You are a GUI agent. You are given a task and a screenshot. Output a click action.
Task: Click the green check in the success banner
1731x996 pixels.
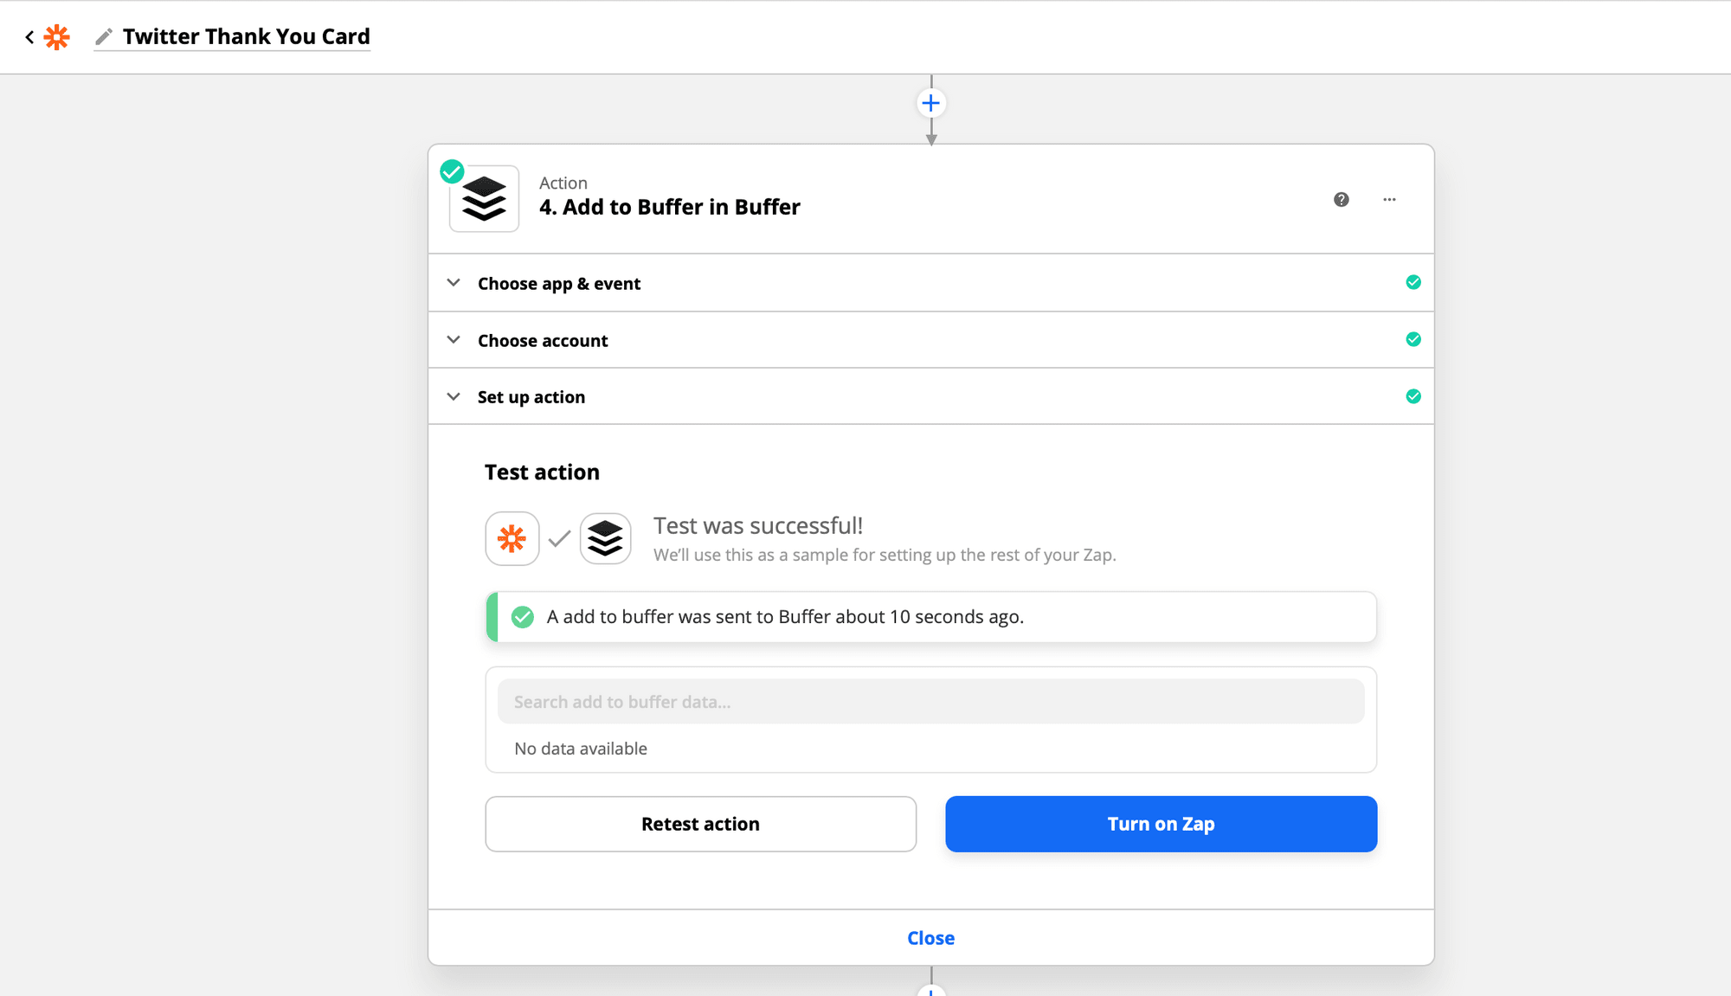click(x=523, y=617)
